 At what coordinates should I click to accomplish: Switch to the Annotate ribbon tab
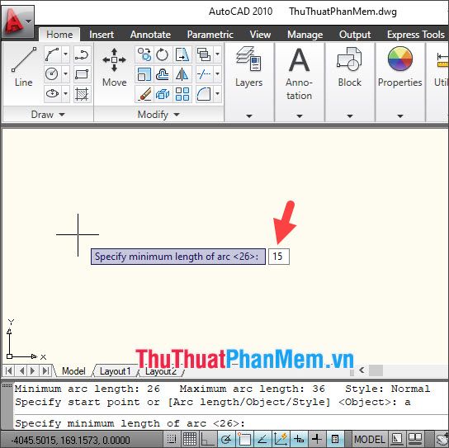(x=150, y=35)
